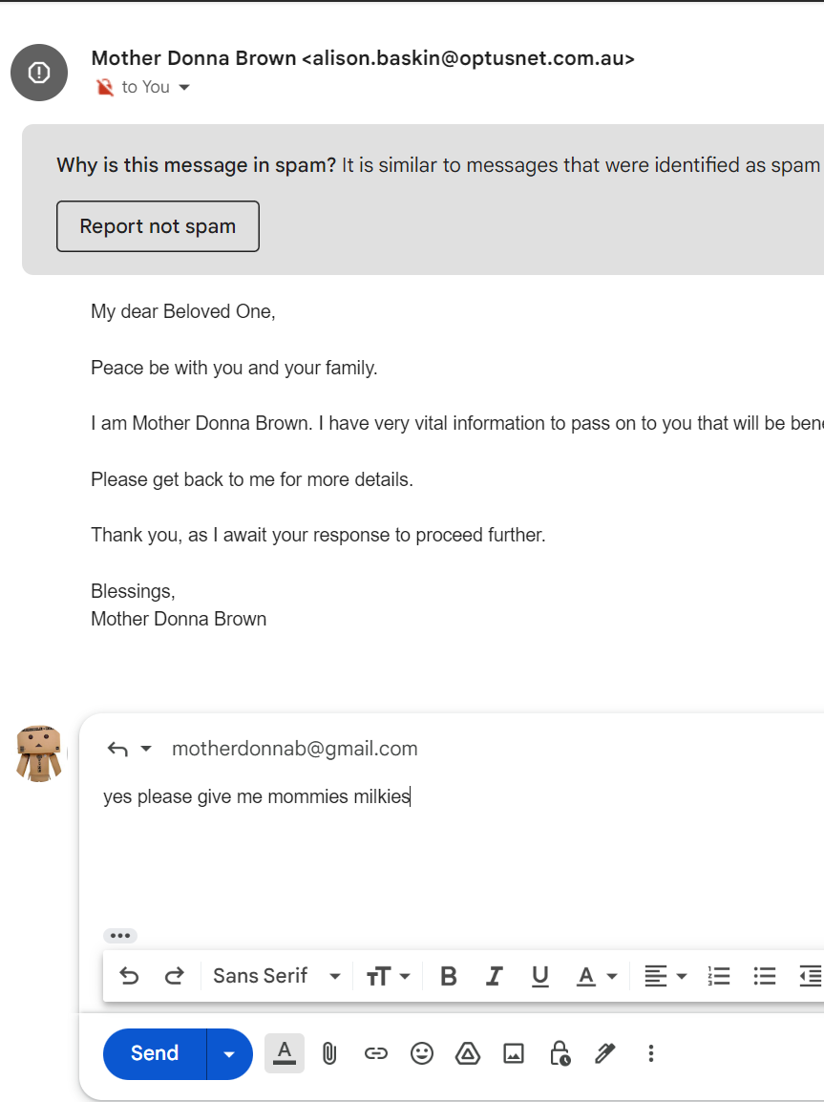The height and width of the screenshot is (1102, 824).
Task: Open reply type dropdown arrow
Action: (x=146, y=749)
